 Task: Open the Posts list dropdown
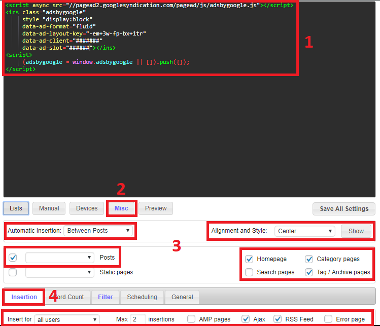tap(60, 258)
